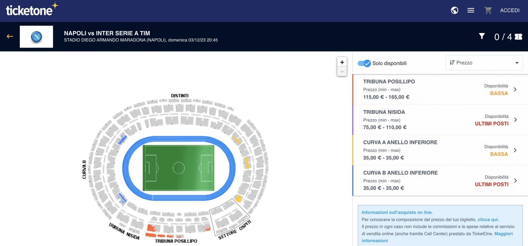This screenshot has height=246, width=528.
Task: Open the Prezzo sort dropdown
Action: (484, 63)
